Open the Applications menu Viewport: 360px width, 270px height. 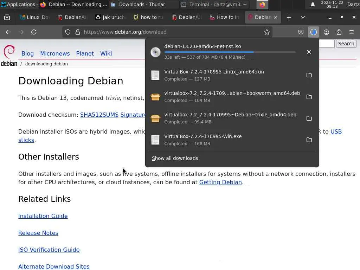[19, 4]
